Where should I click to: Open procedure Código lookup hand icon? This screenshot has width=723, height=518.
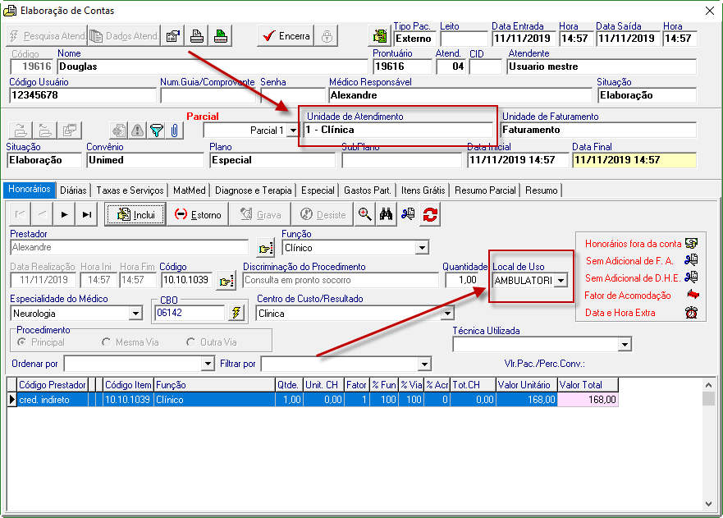[226, 281]
